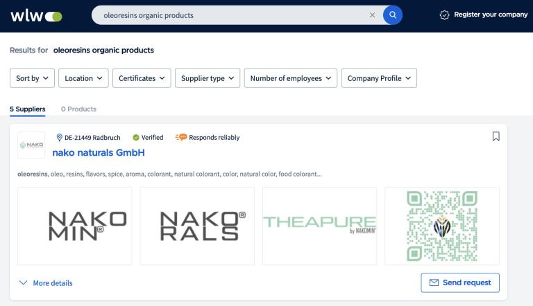The width and height of the screenshot is (533, 306).
Task: Click the oleoresins keyword description line
Action: click(x=169, y=174)
